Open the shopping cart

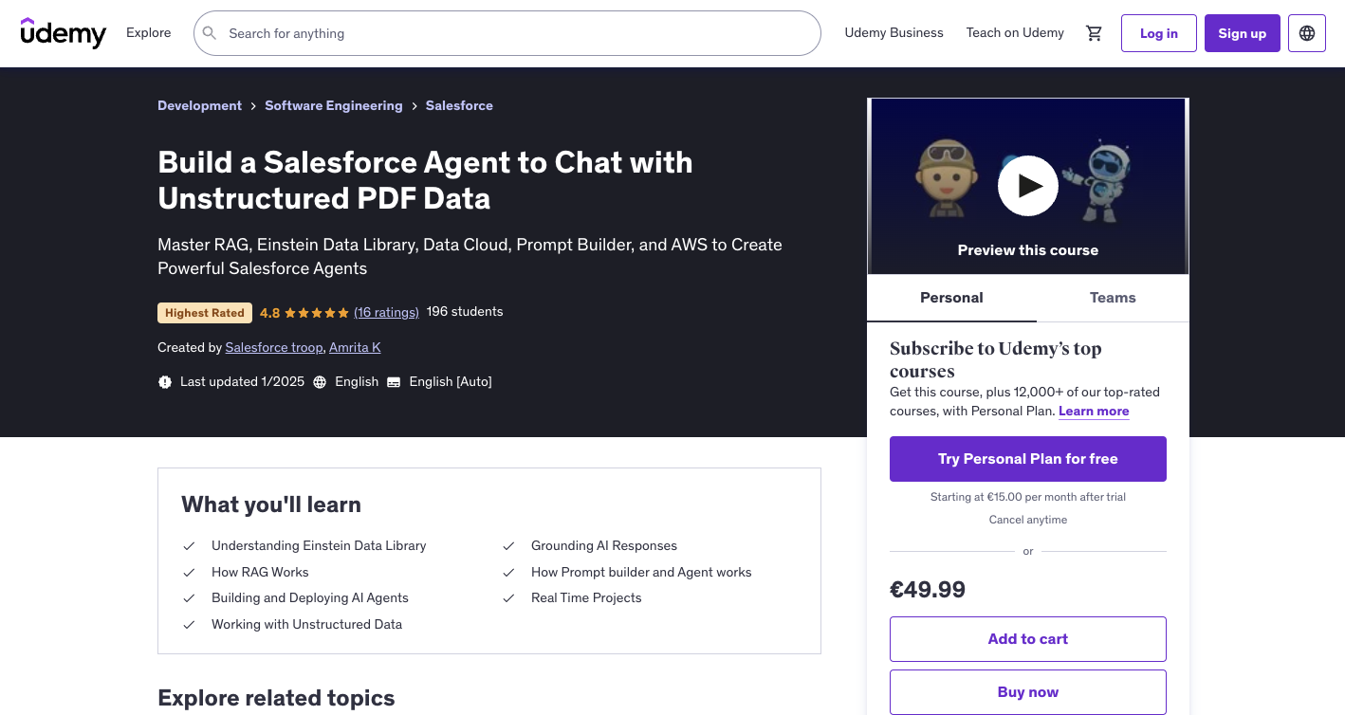(1094, 32)
